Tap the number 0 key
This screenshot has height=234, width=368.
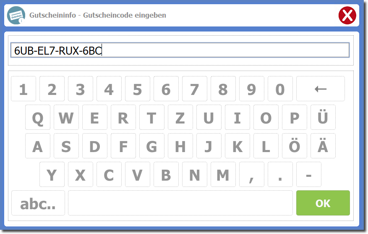[280, 89]
